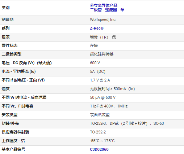Image resolution: width=184 pixels, height=154 pixels.
Task: Click the 600 V reverse voltage value
Action: pos(95,63)
